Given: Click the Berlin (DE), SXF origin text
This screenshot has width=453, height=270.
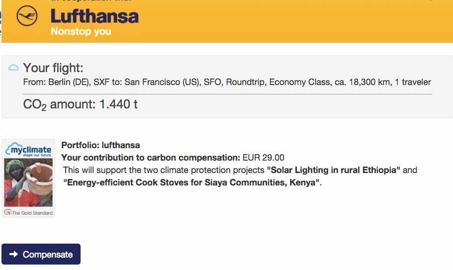Looking at the screenshot, I should 69,82.
